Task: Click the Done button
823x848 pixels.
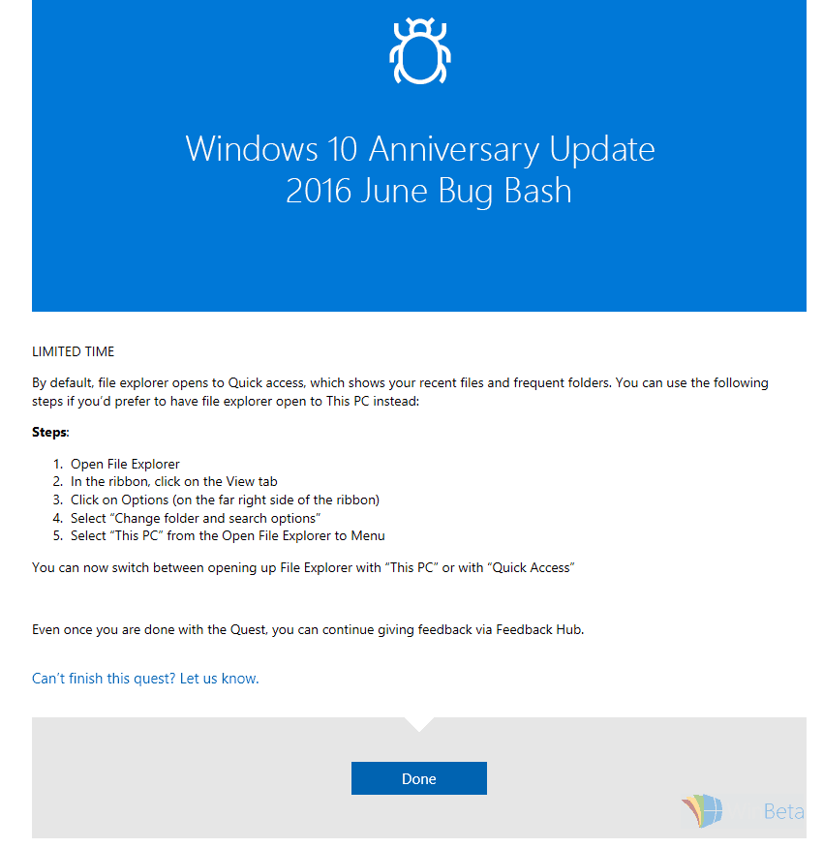Action: (419, 778)
